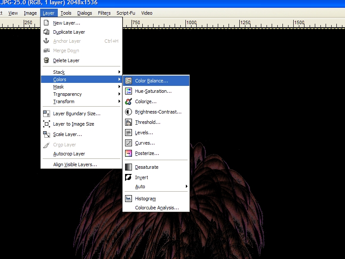Screen dimensions: 345x259
Task: Open Posterize... entry
Action: point(156,153)
